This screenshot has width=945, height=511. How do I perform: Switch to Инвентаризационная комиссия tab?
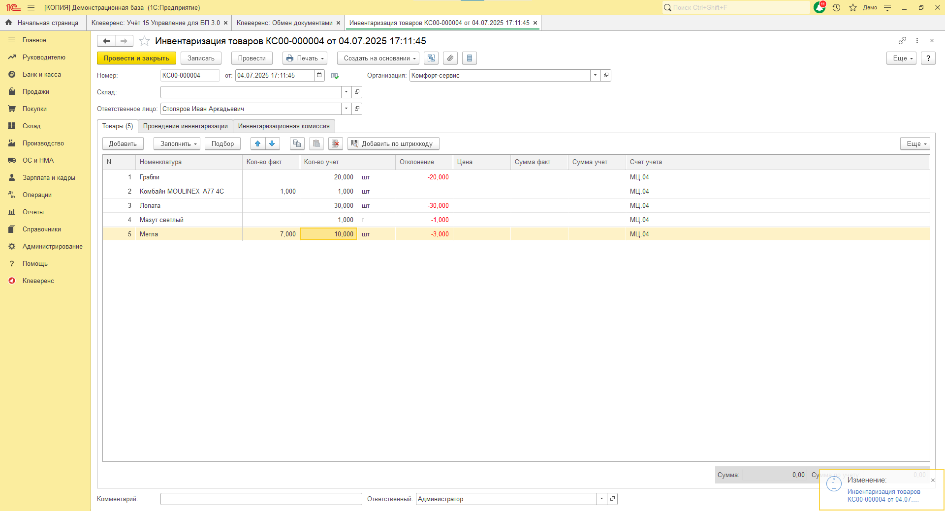tap(284, 126)
